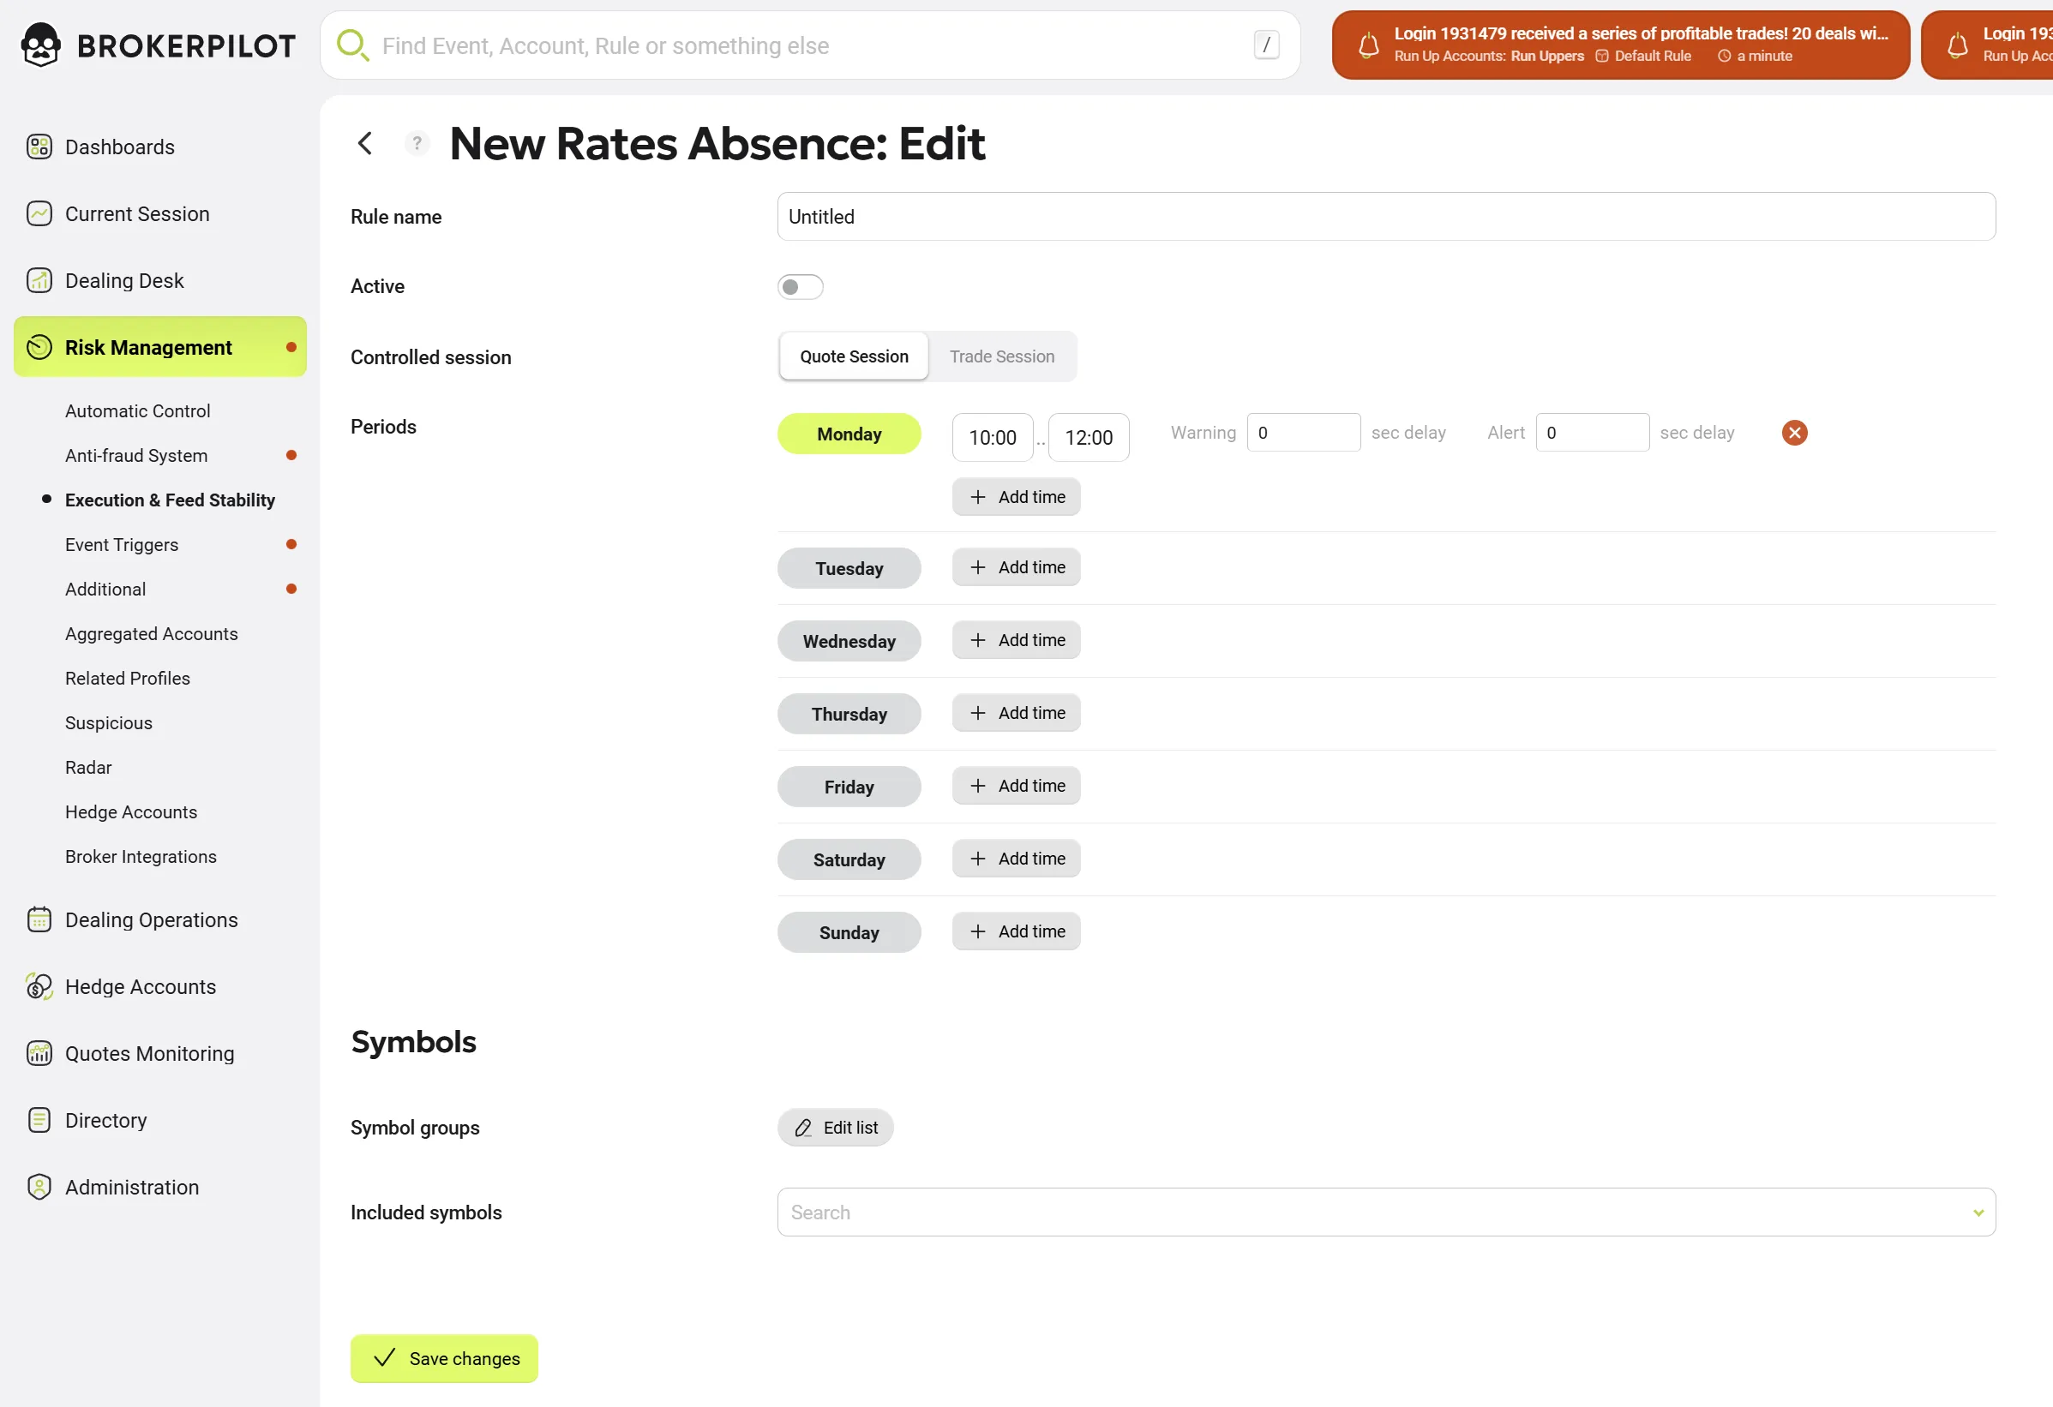Disable the Monday day pill
2053x1407 pixels.
848,434
